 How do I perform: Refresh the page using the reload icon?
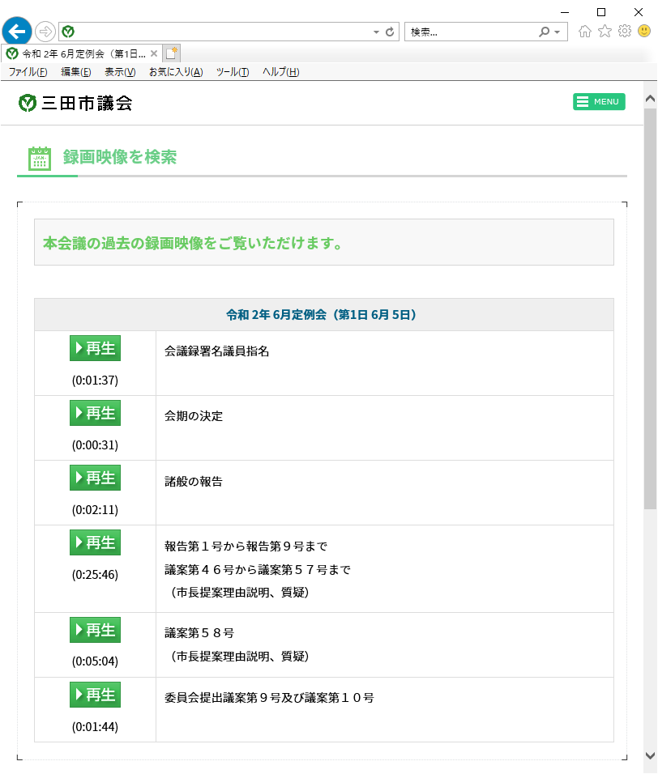(390, 32)
